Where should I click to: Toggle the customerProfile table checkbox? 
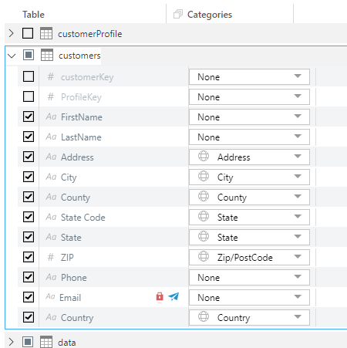(28, 33)
